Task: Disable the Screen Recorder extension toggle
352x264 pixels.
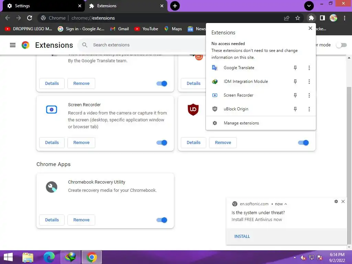Action: [162, 143]
